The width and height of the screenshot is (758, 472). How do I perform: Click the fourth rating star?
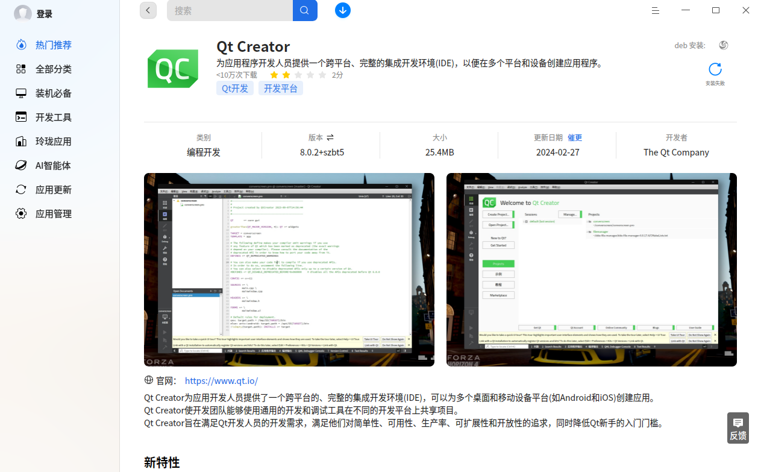pos(310,75)
